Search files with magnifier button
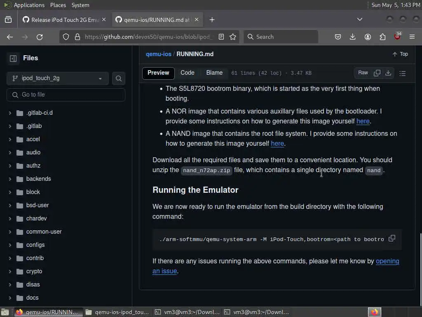422x317 pixels. click(119, 78)
